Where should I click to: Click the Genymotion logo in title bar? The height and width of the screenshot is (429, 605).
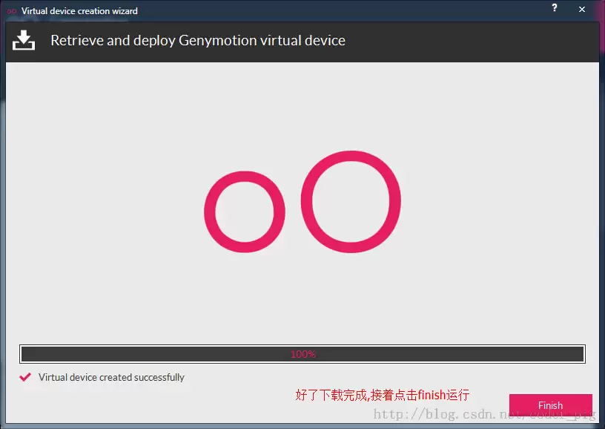(12, 11)
